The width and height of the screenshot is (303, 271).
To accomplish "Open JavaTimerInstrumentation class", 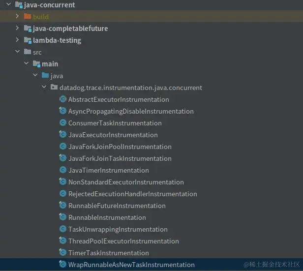I will (x=109, y=170).
